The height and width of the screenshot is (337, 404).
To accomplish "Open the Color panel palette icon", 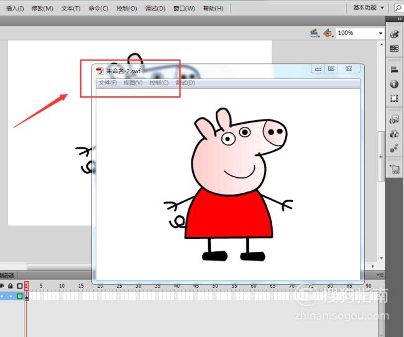I will tap(394, 34).
